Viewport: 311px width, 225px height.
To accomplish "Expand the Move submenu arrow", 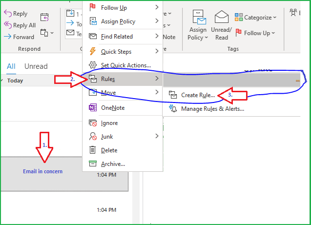I will click(x=157, y=92).
